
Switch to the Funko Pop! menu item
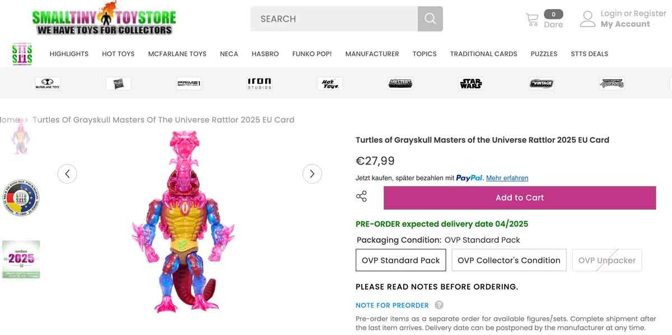pyautogui.click(x=311, y=54)
